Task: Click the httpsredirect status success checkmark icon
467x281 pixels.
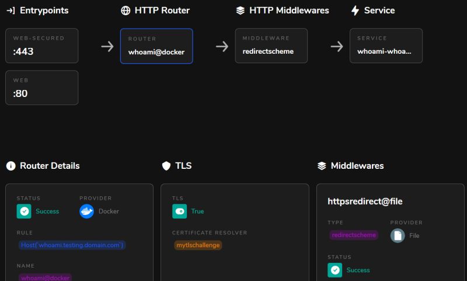Action: pyautogui.click(x=334, y=270)
